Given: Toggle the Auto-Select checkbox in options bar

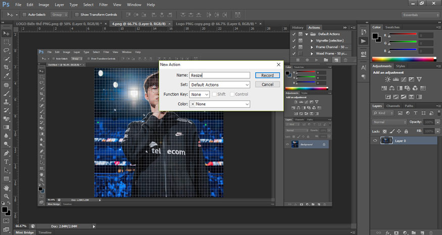Looking at the screenshot, I should click(24, 14).
